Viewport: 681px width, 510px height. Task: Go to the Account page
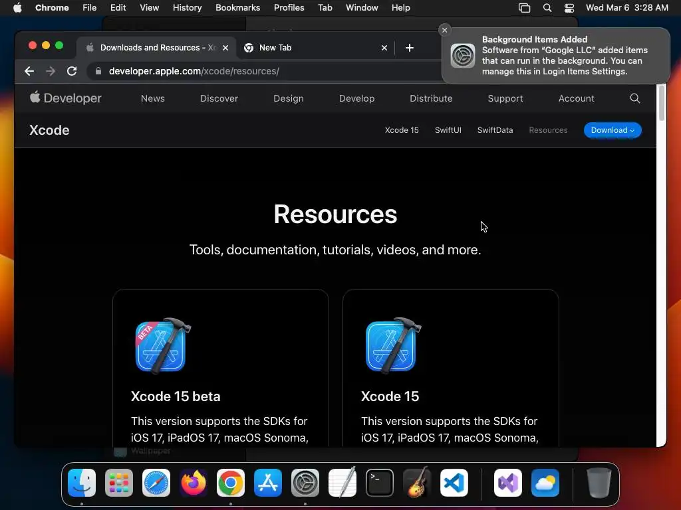tap(577, 98)
